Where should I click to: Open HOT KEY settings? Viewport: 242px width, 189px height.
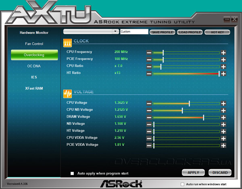click(x=217, y=32)
